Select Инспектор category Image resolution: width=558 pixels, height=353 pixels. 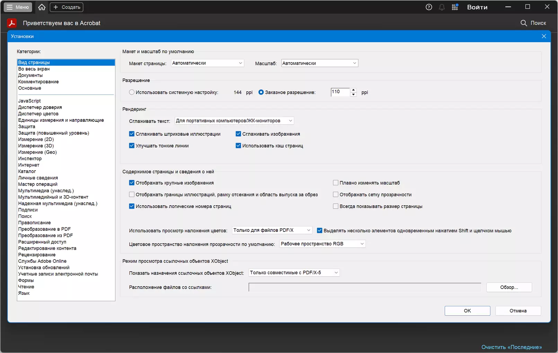(x=30, y=159)
